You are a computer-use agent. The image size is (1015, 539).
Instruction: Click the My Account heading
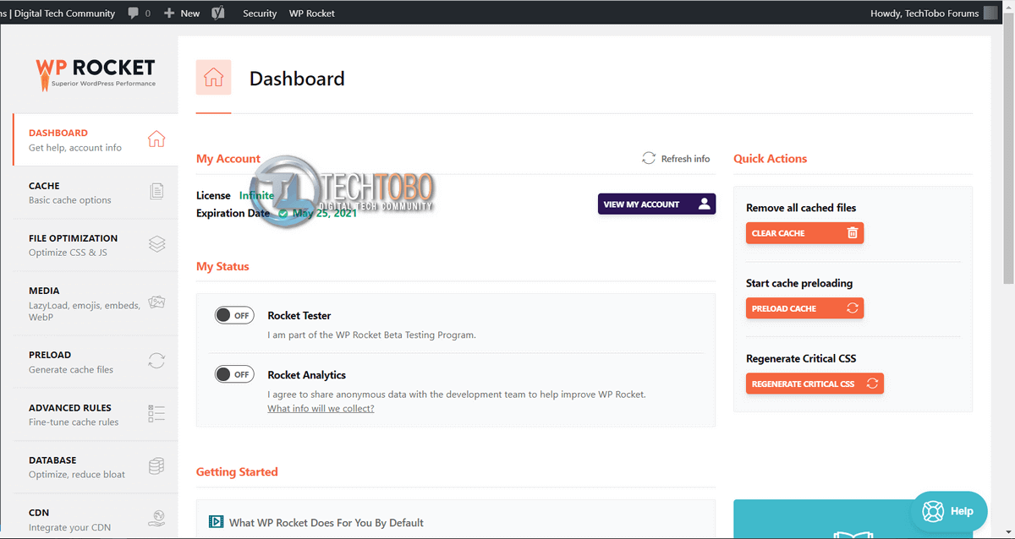pyautogui.click(x=228, y=158)
